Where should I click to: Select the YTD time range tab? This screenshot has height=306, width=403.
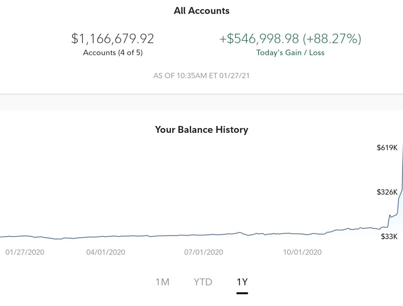203,282
